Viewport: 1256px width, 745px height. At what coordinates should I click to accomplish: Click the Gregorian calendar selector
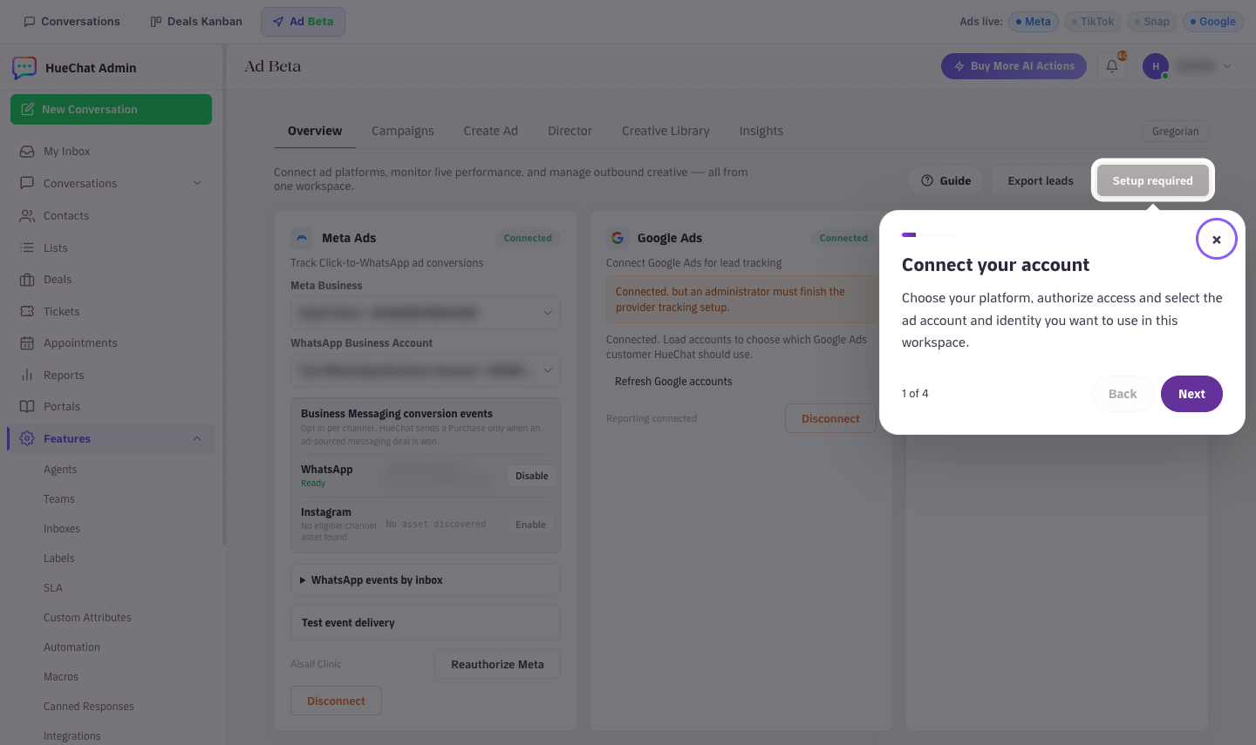point(1176,132)
